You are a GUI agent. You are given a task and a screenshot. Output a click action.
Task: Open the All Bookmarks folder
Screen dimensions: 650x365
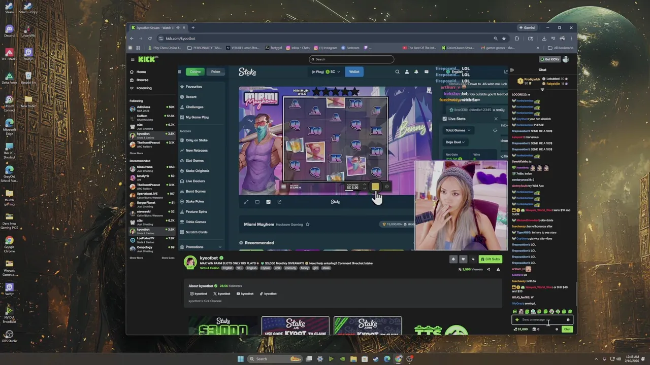(x=561, y=48)
